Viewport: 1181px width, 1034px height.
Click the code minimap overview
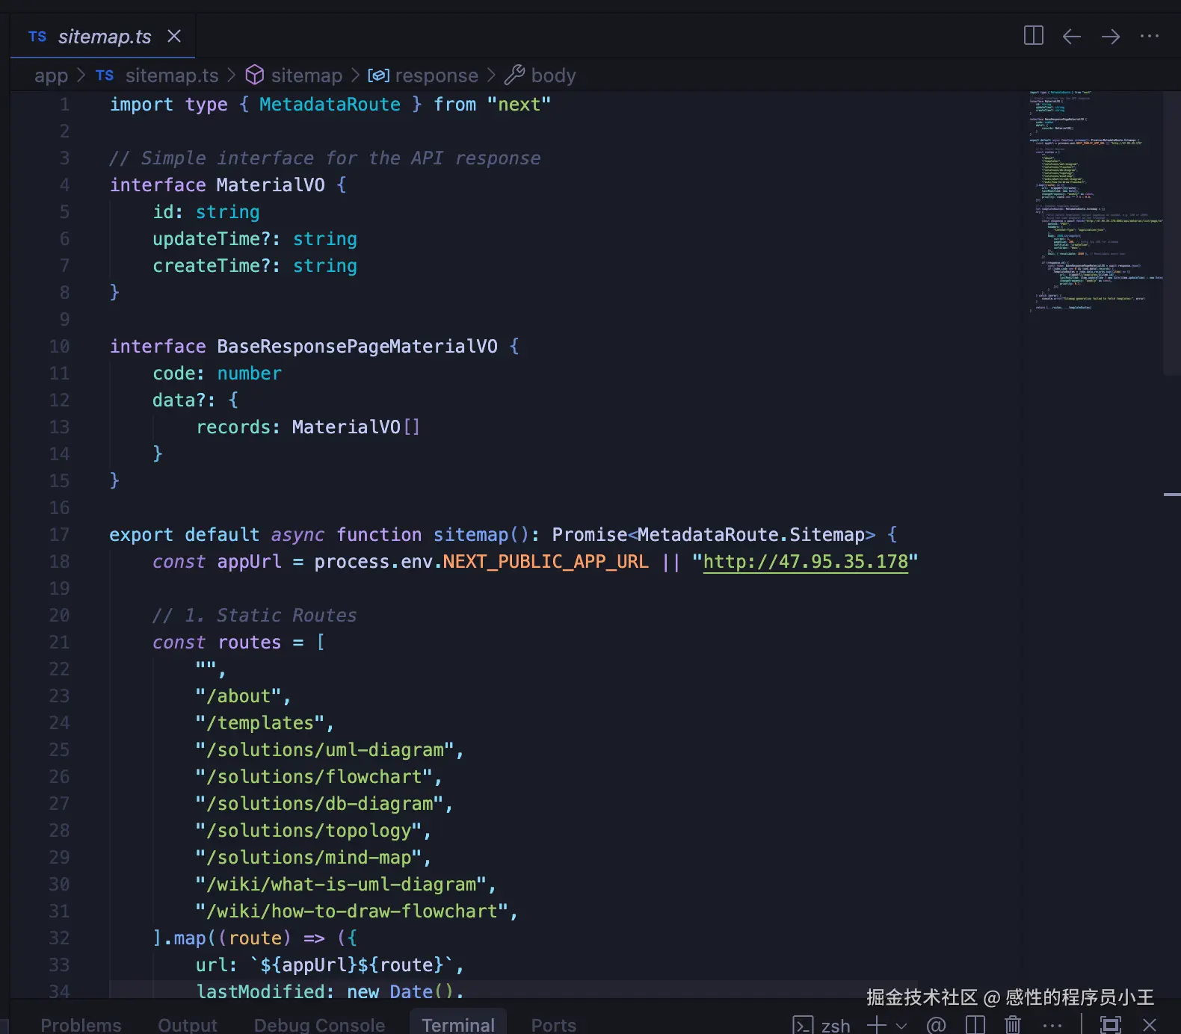1095,202
